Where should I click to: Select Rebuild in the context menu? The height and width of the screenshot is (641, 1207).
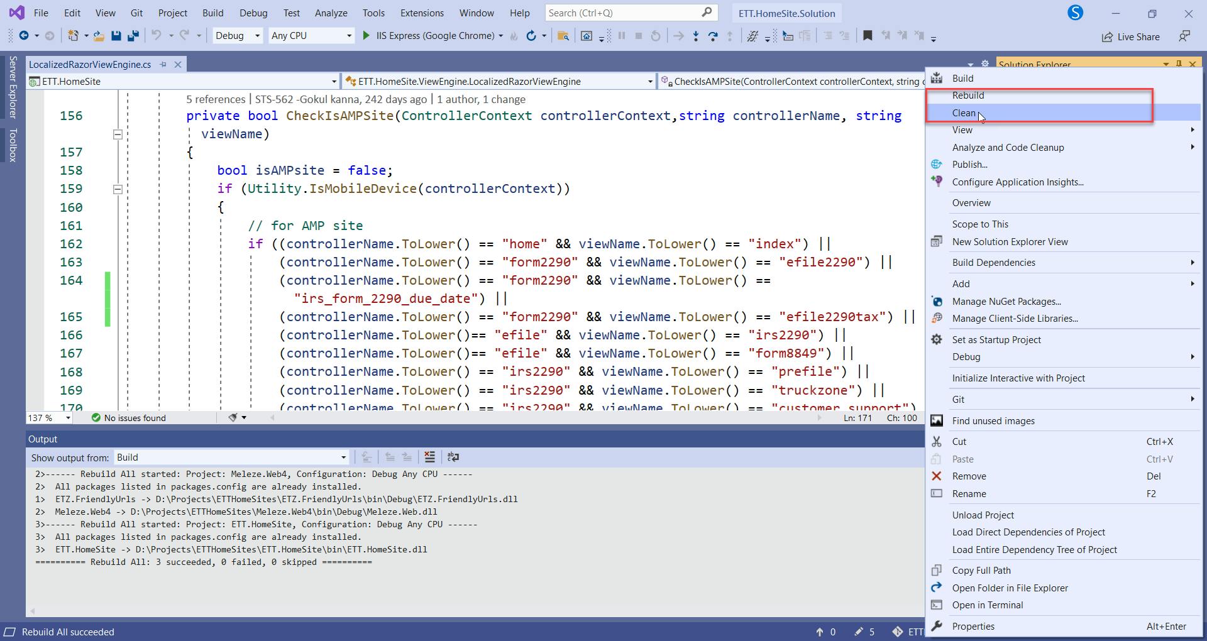tap(1063, 96)
